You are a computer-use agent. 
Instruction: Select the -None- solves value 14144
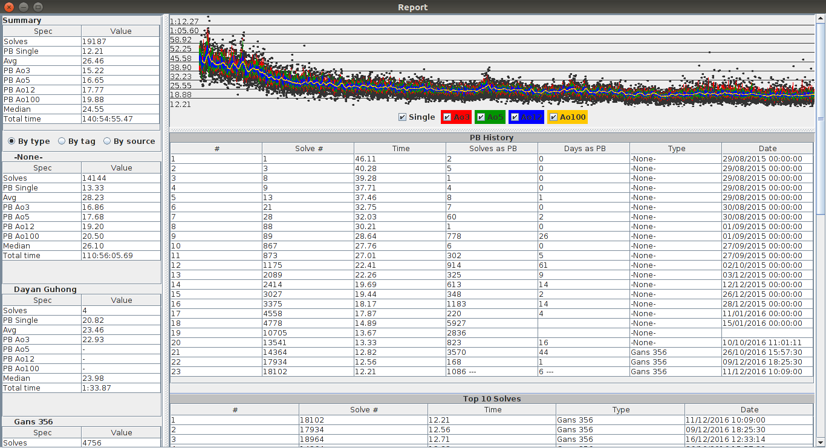coord(121,178)
